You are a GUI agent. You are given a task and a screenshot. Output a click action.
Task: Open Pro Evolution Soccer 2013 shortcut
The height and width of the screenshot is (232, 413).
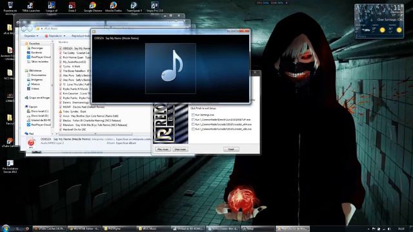pyautogui.click(x=10, y=166)
